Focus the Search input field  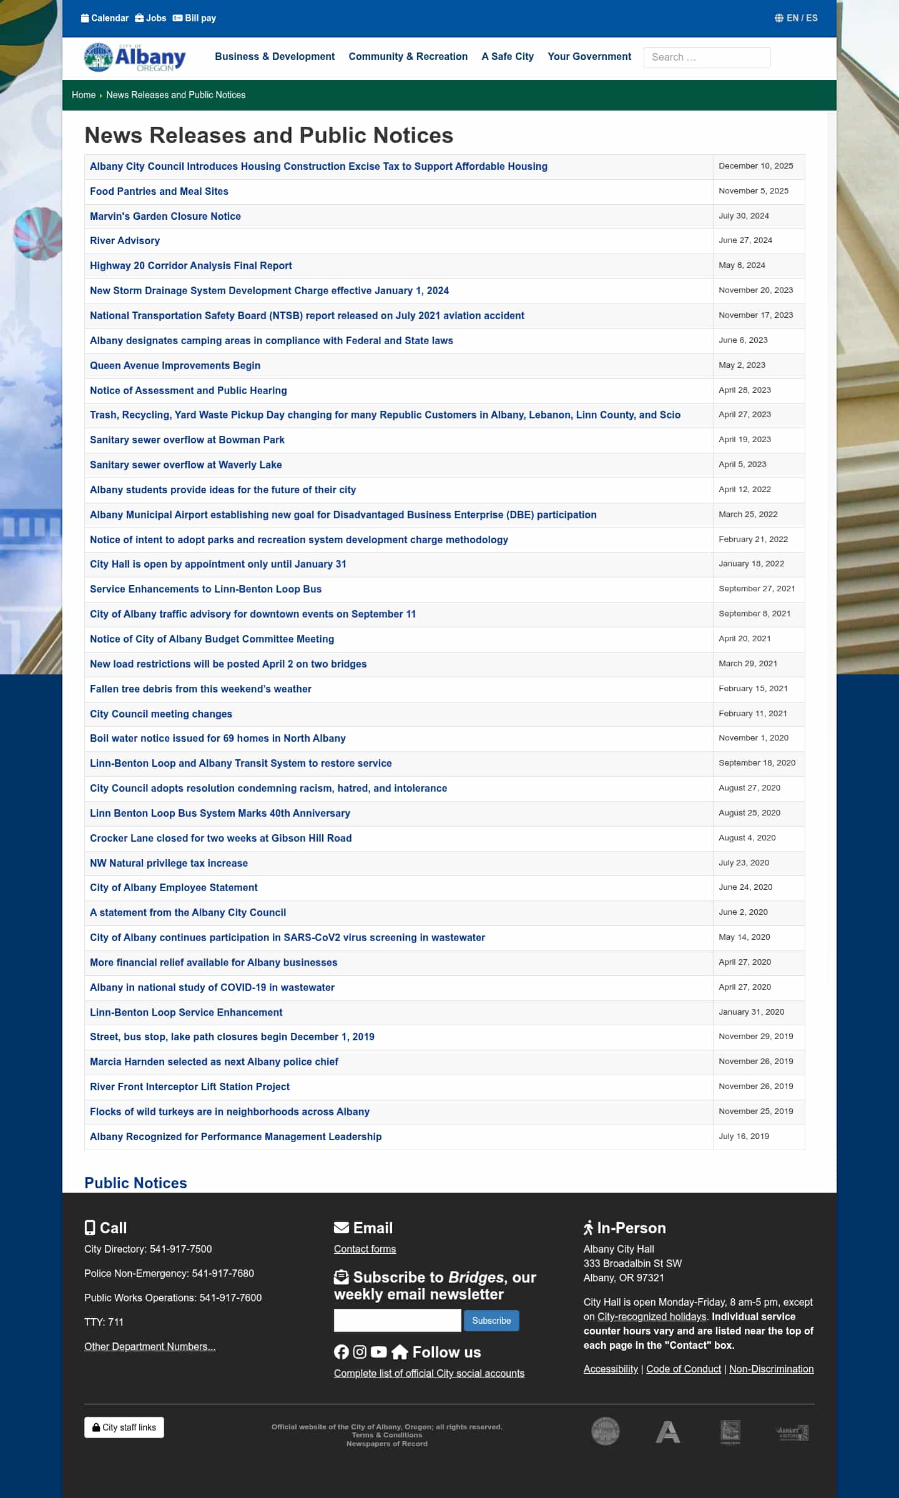707,57
